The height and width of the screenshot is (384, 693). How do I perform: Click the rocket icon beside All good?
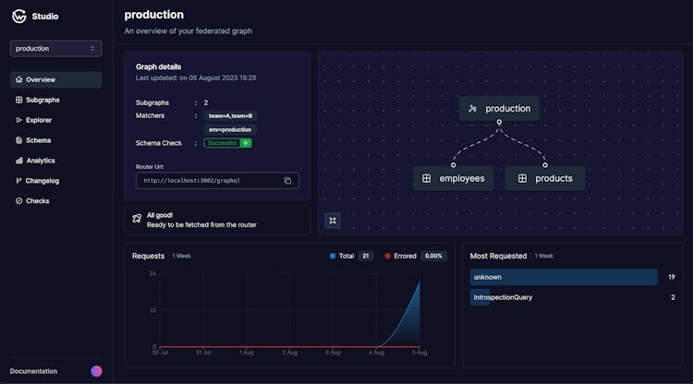[x=137, y=220]
